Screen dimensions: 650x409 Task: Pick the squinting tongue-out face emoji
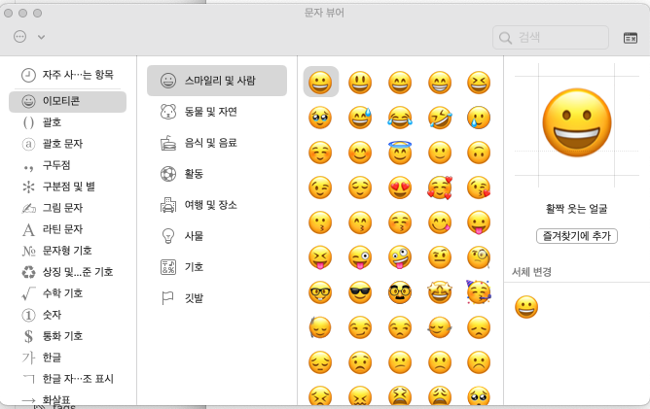click(320, 257)
